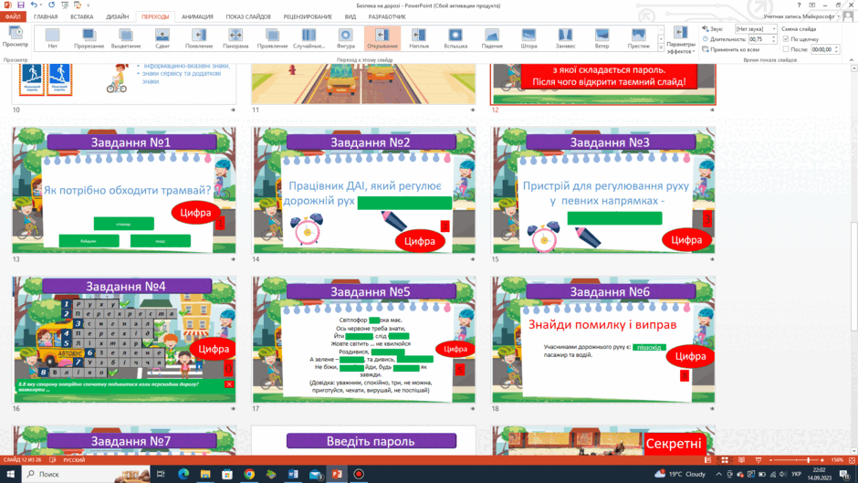Select the highlighted Открывание transition
Screen dimensions: 858x483
(x=382, y=38)
